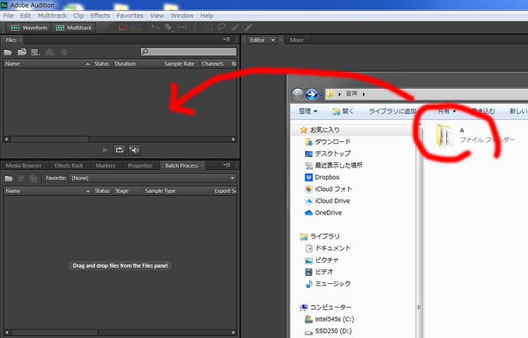
Task: Open the Effects menu
Action: 100,15
